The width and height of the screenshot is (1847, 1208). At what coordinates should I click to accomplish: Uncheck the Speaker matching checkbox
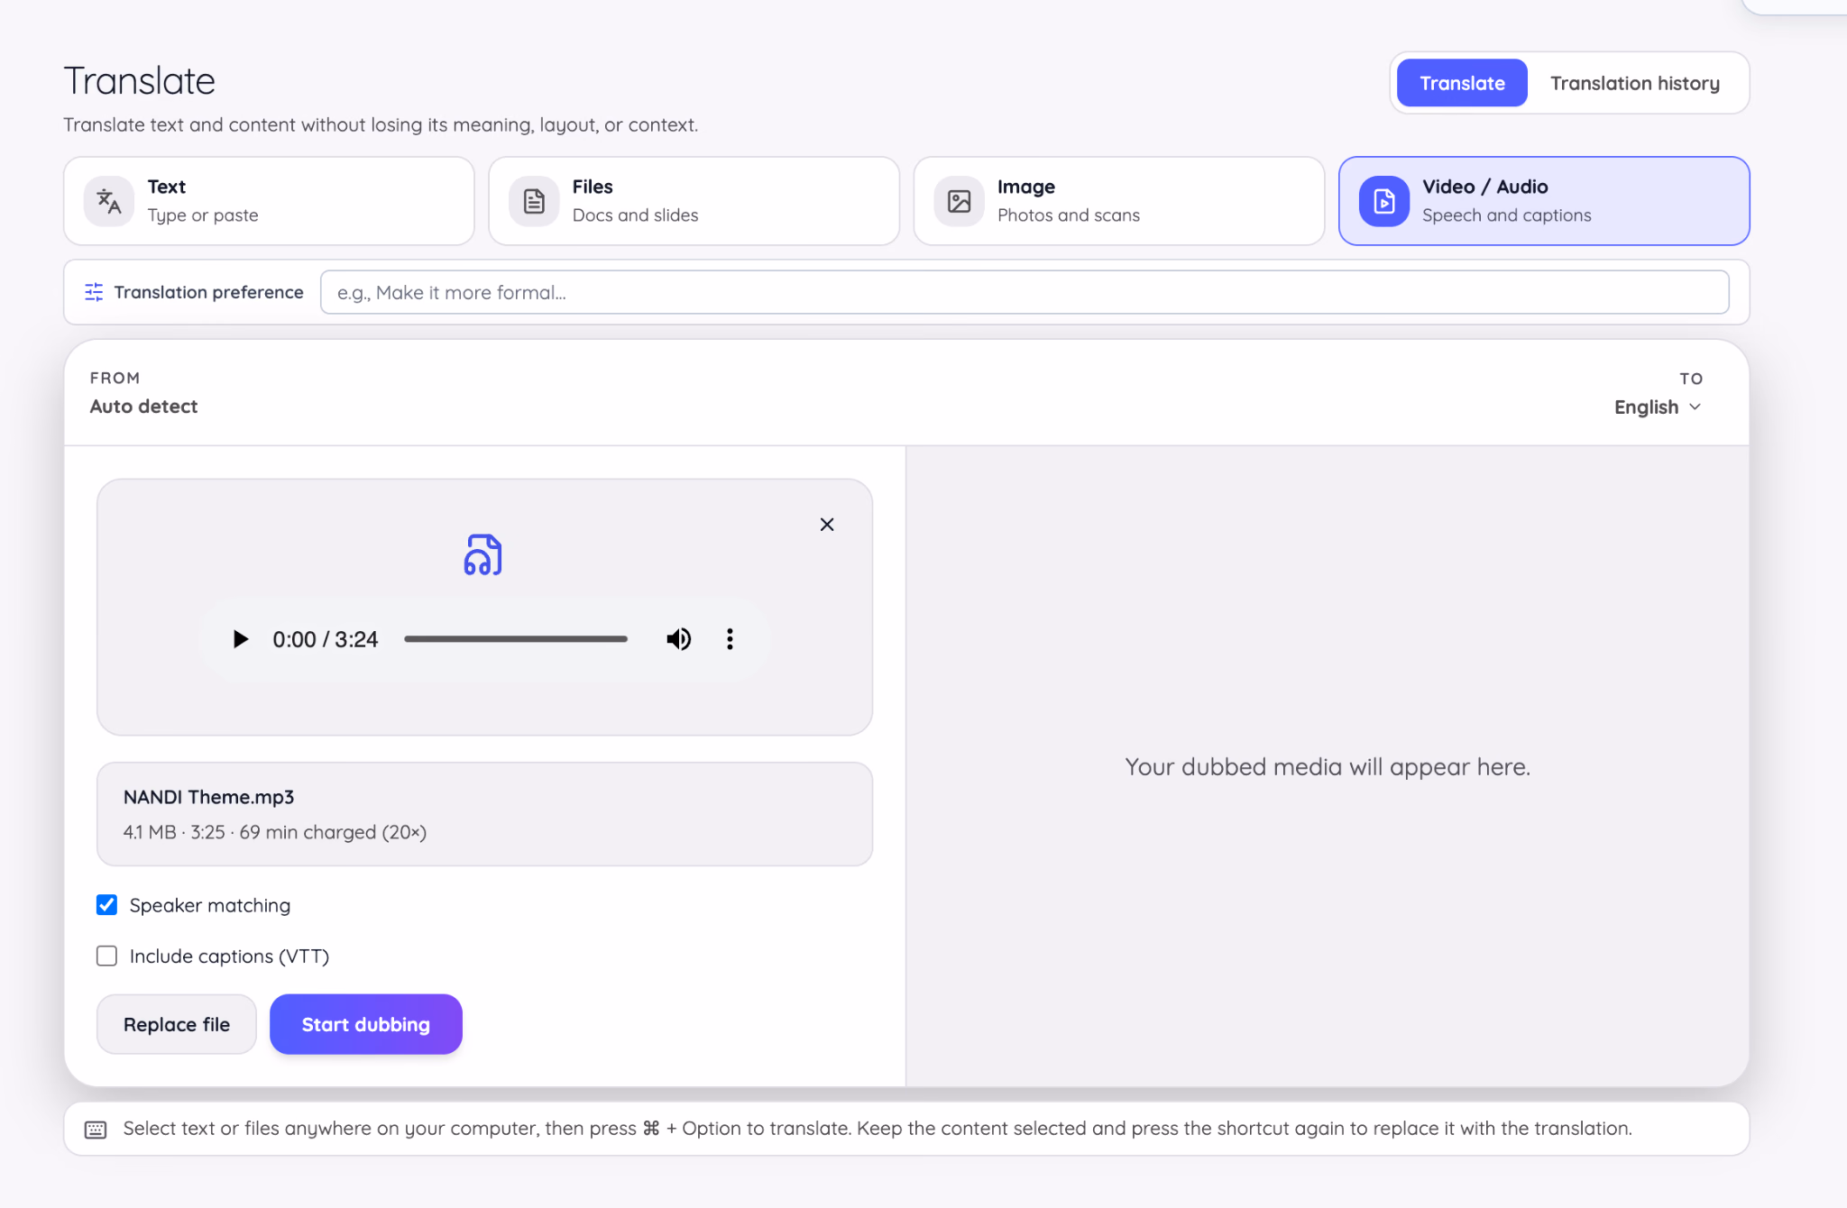click(106, 905)
